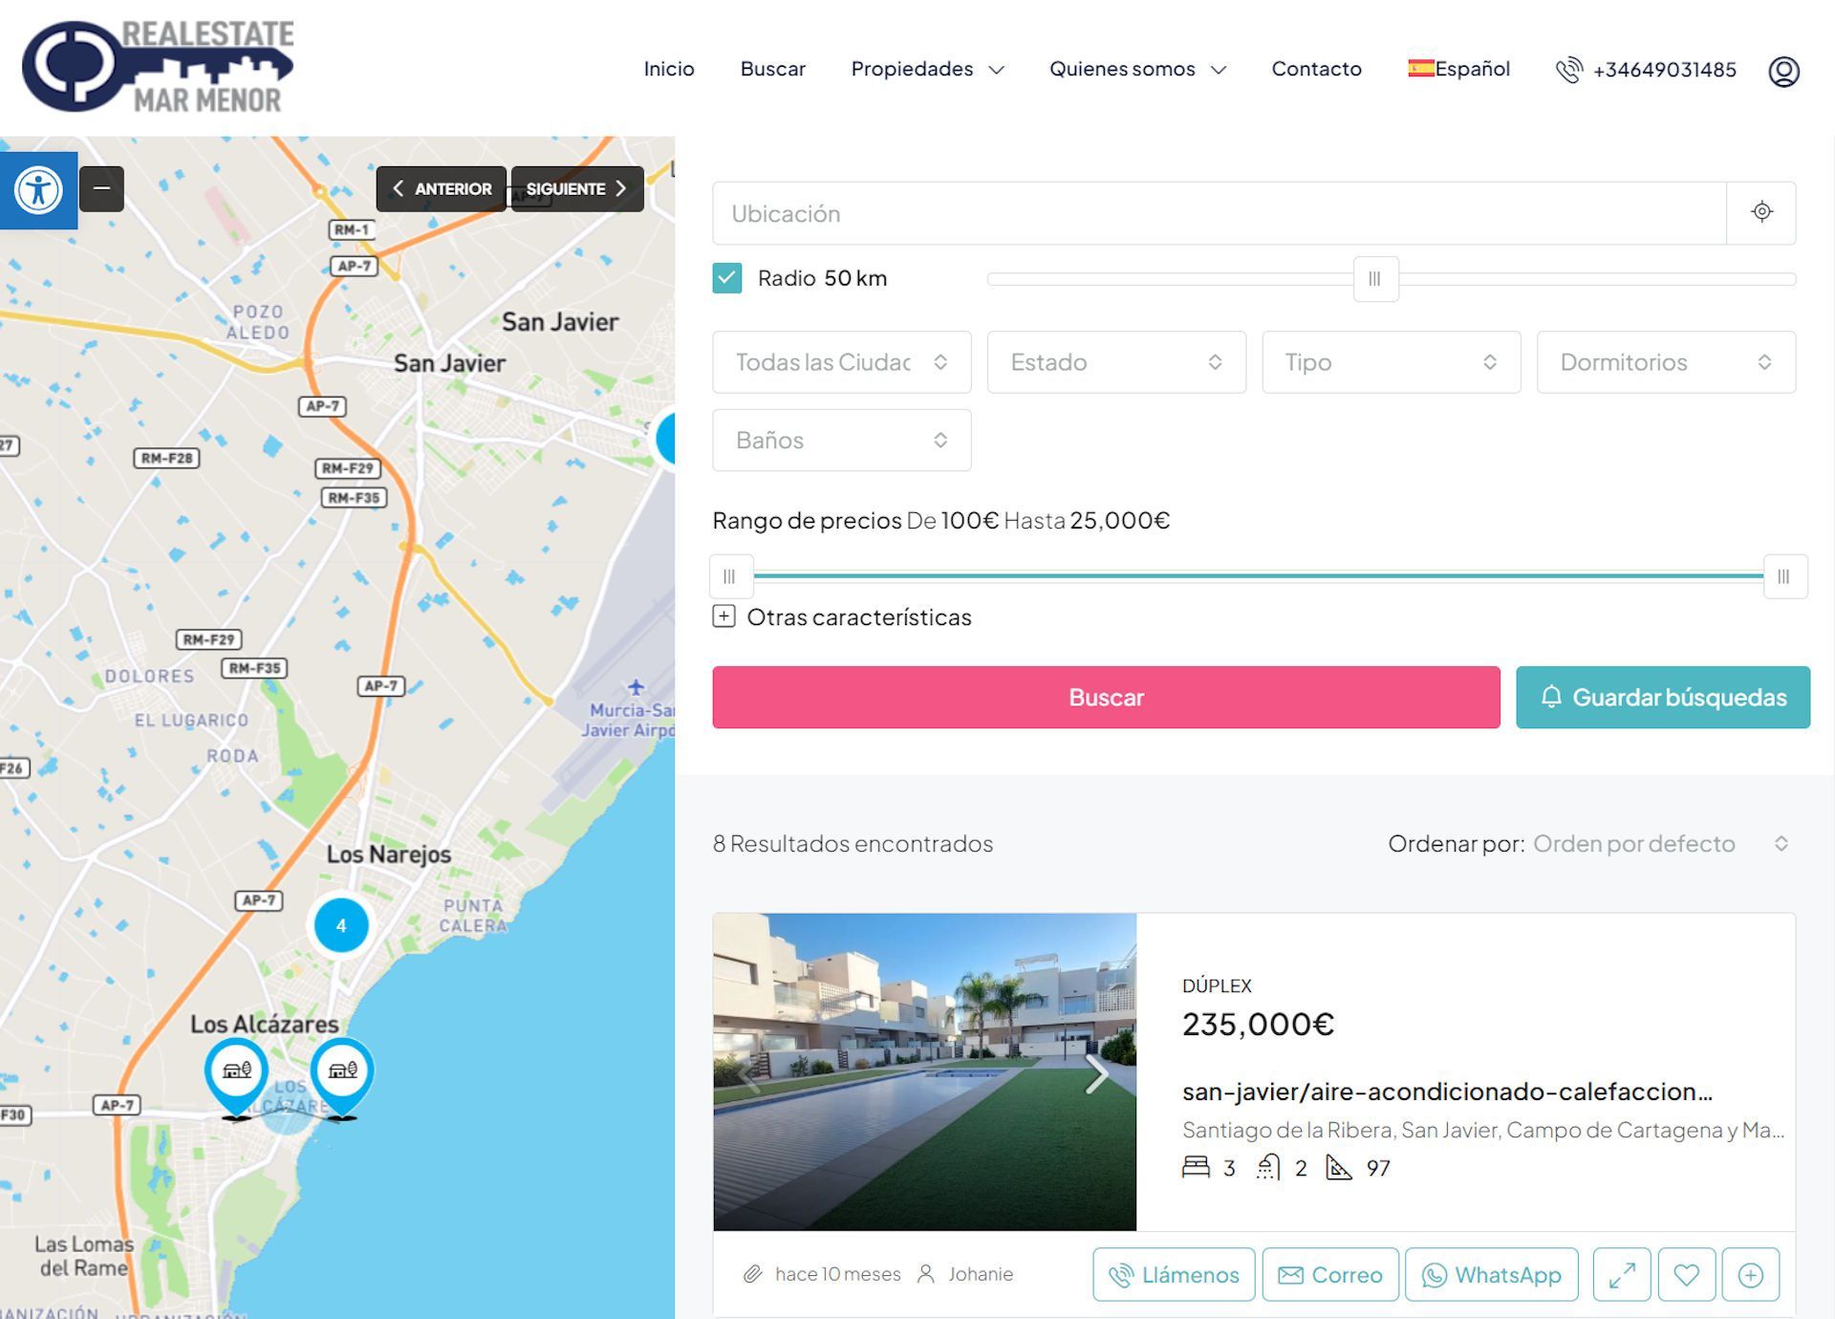Image resolution: width=1835 pixels, height=1319 pixels.
Task: Click the 235,000€ price text
Action: point(1258,1025)
